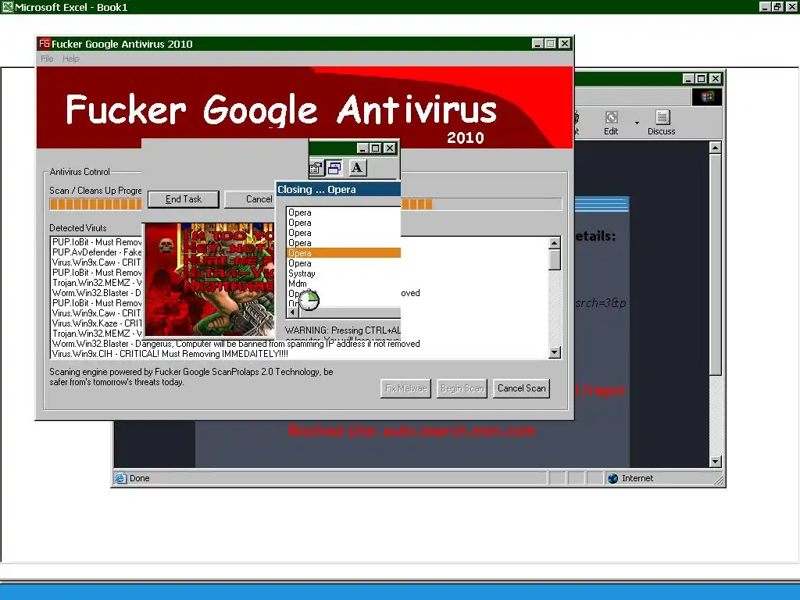Click the detected viruses scrollbar thumb
Screen dimensions: 800x600
coord(555,259)
